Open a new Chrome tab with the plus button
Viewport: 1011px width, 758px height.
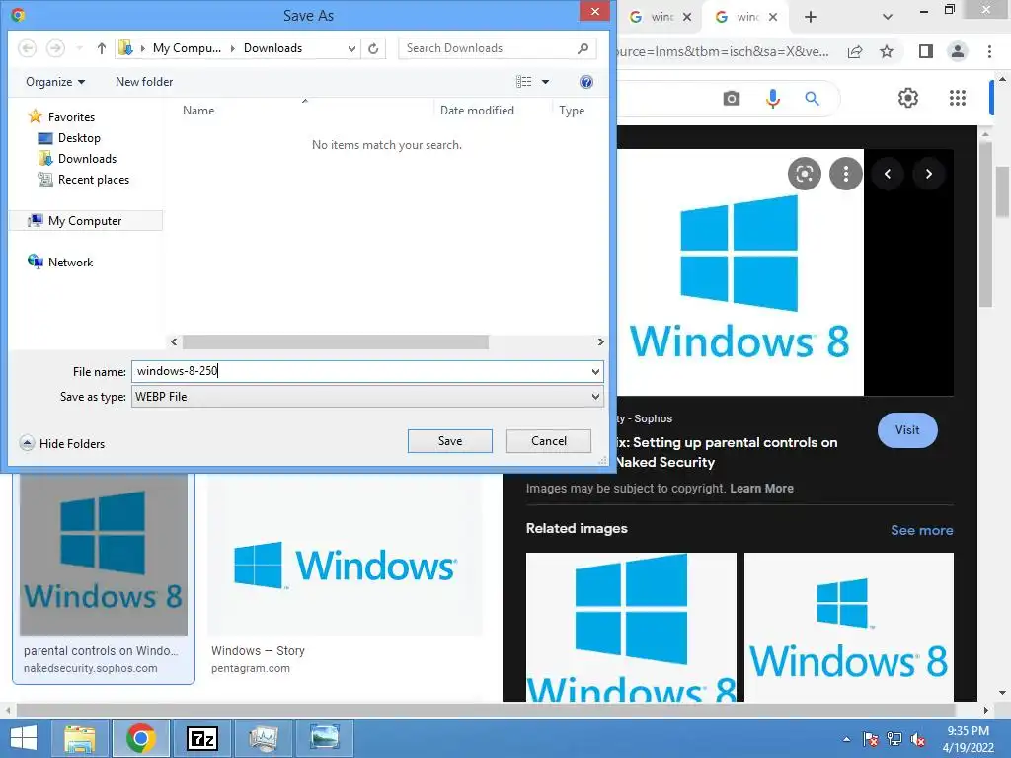tap(811, 18)
